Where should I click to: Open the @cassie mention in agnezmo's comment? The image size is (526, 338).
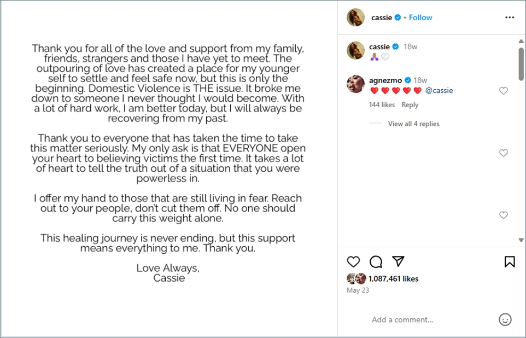point(439,90)
